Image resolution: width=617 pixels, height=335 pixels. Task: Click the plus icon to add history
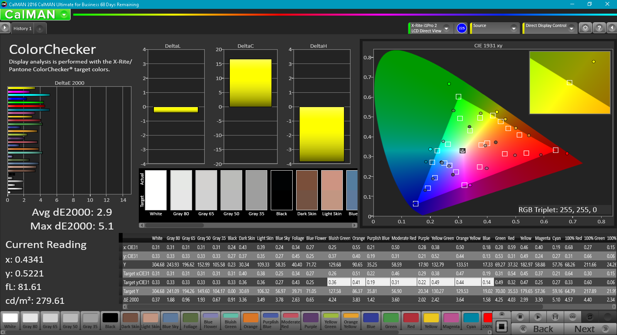[x=40, y=28]
